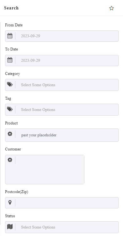Click the Product gear icon
123x236 pixels.
coord(10,134)
